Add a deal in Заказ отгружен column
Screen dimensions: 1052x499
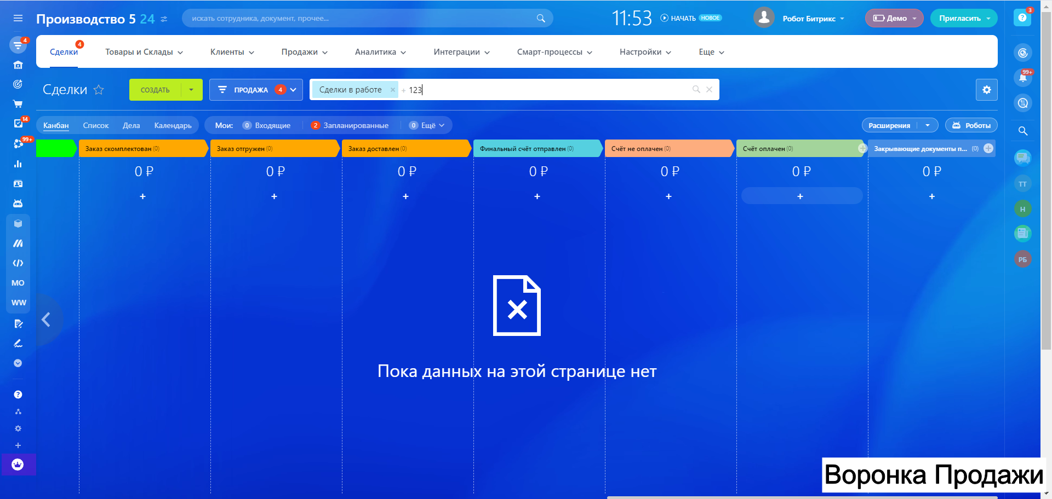click(x=274, y=196)
